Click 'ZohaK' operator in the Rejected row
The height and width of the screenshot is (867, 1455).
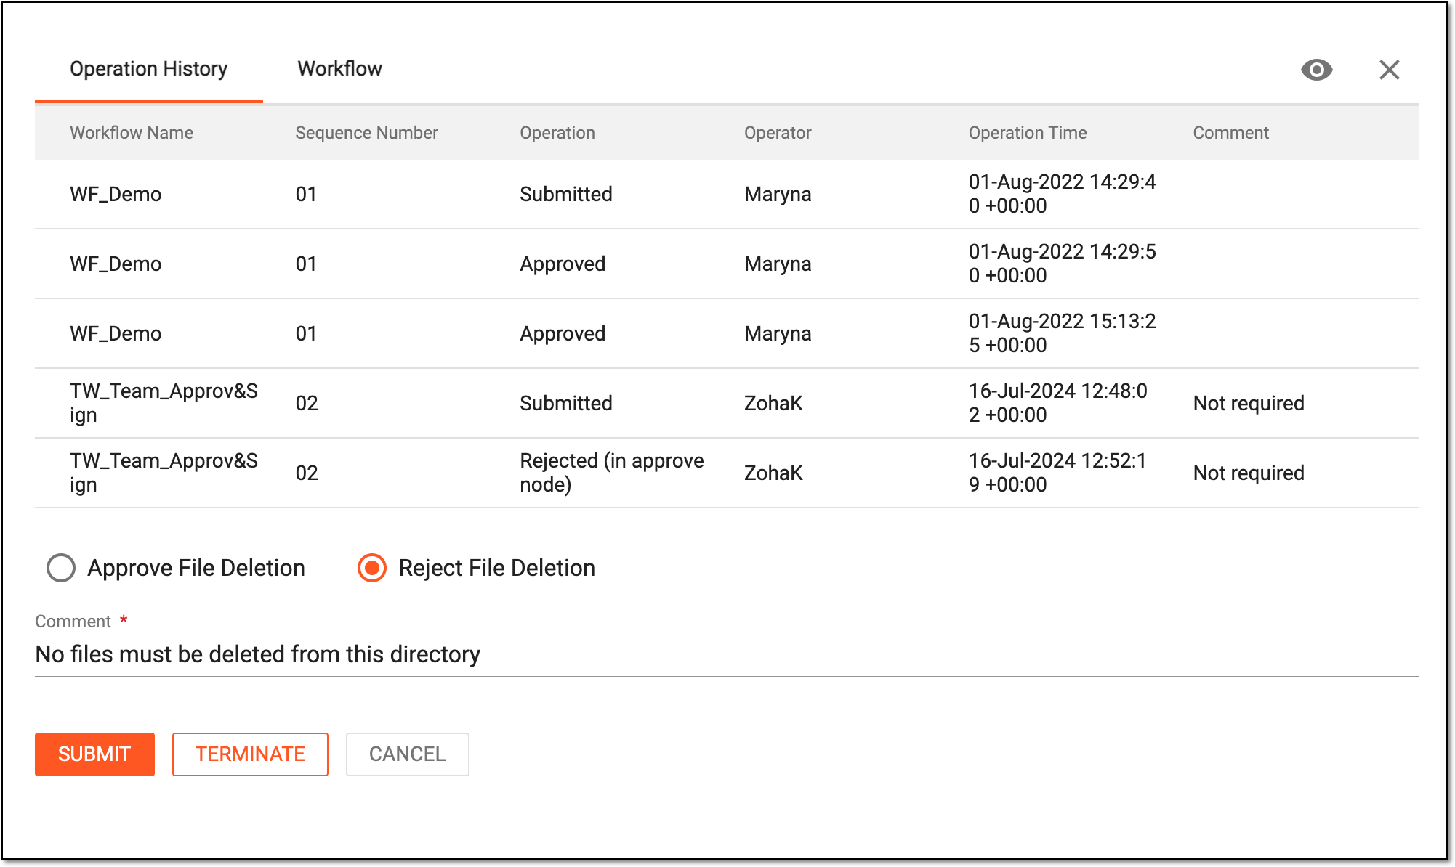(x=773, y=473)
